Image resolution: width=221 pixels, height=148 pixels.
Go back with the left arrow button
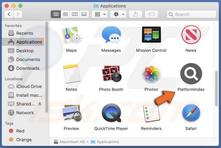pos(9,14)
